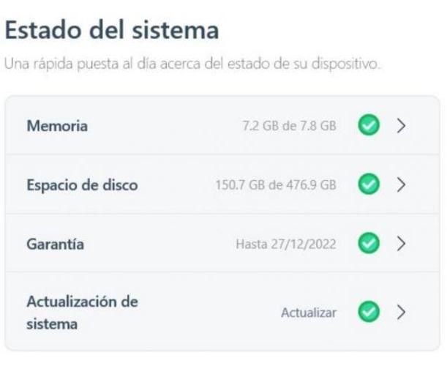The height and width of the screenshot is (366, 447).
Task: Click the subtitle text about device status
Action: (192, 67)
